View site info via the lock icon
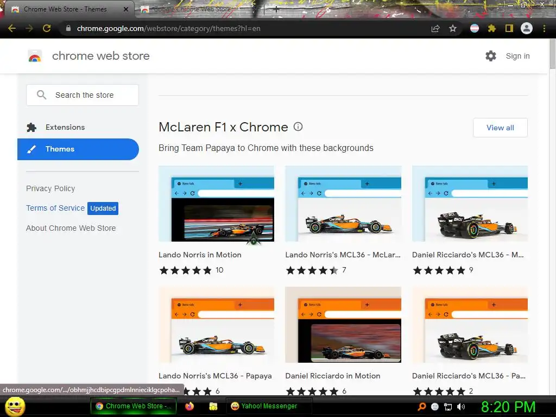Viewport: 556px width, 417px height. 68,28
